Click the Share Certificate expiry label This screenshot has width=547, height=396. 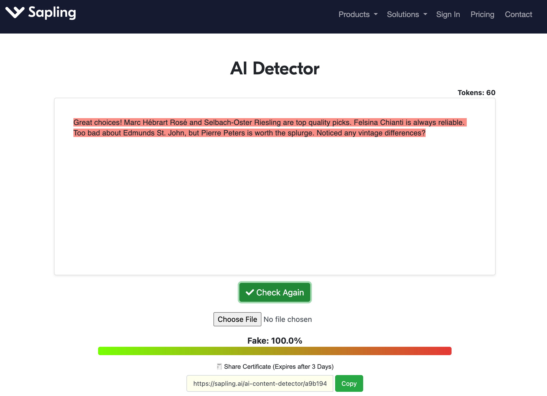(279, 366)
